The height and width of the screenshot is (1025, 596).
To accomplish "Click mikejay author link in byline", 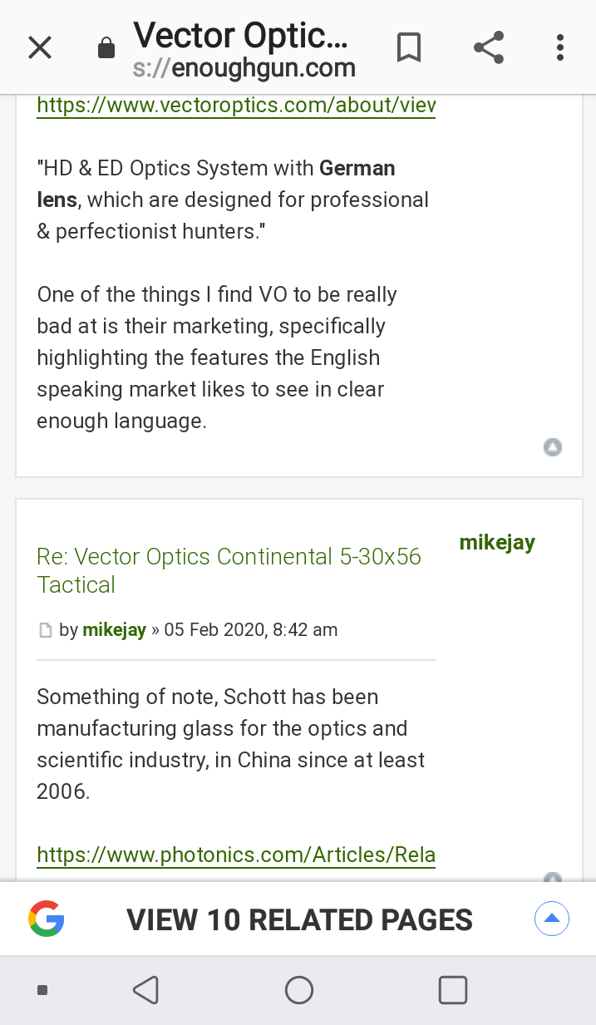I will pos(115,630).
